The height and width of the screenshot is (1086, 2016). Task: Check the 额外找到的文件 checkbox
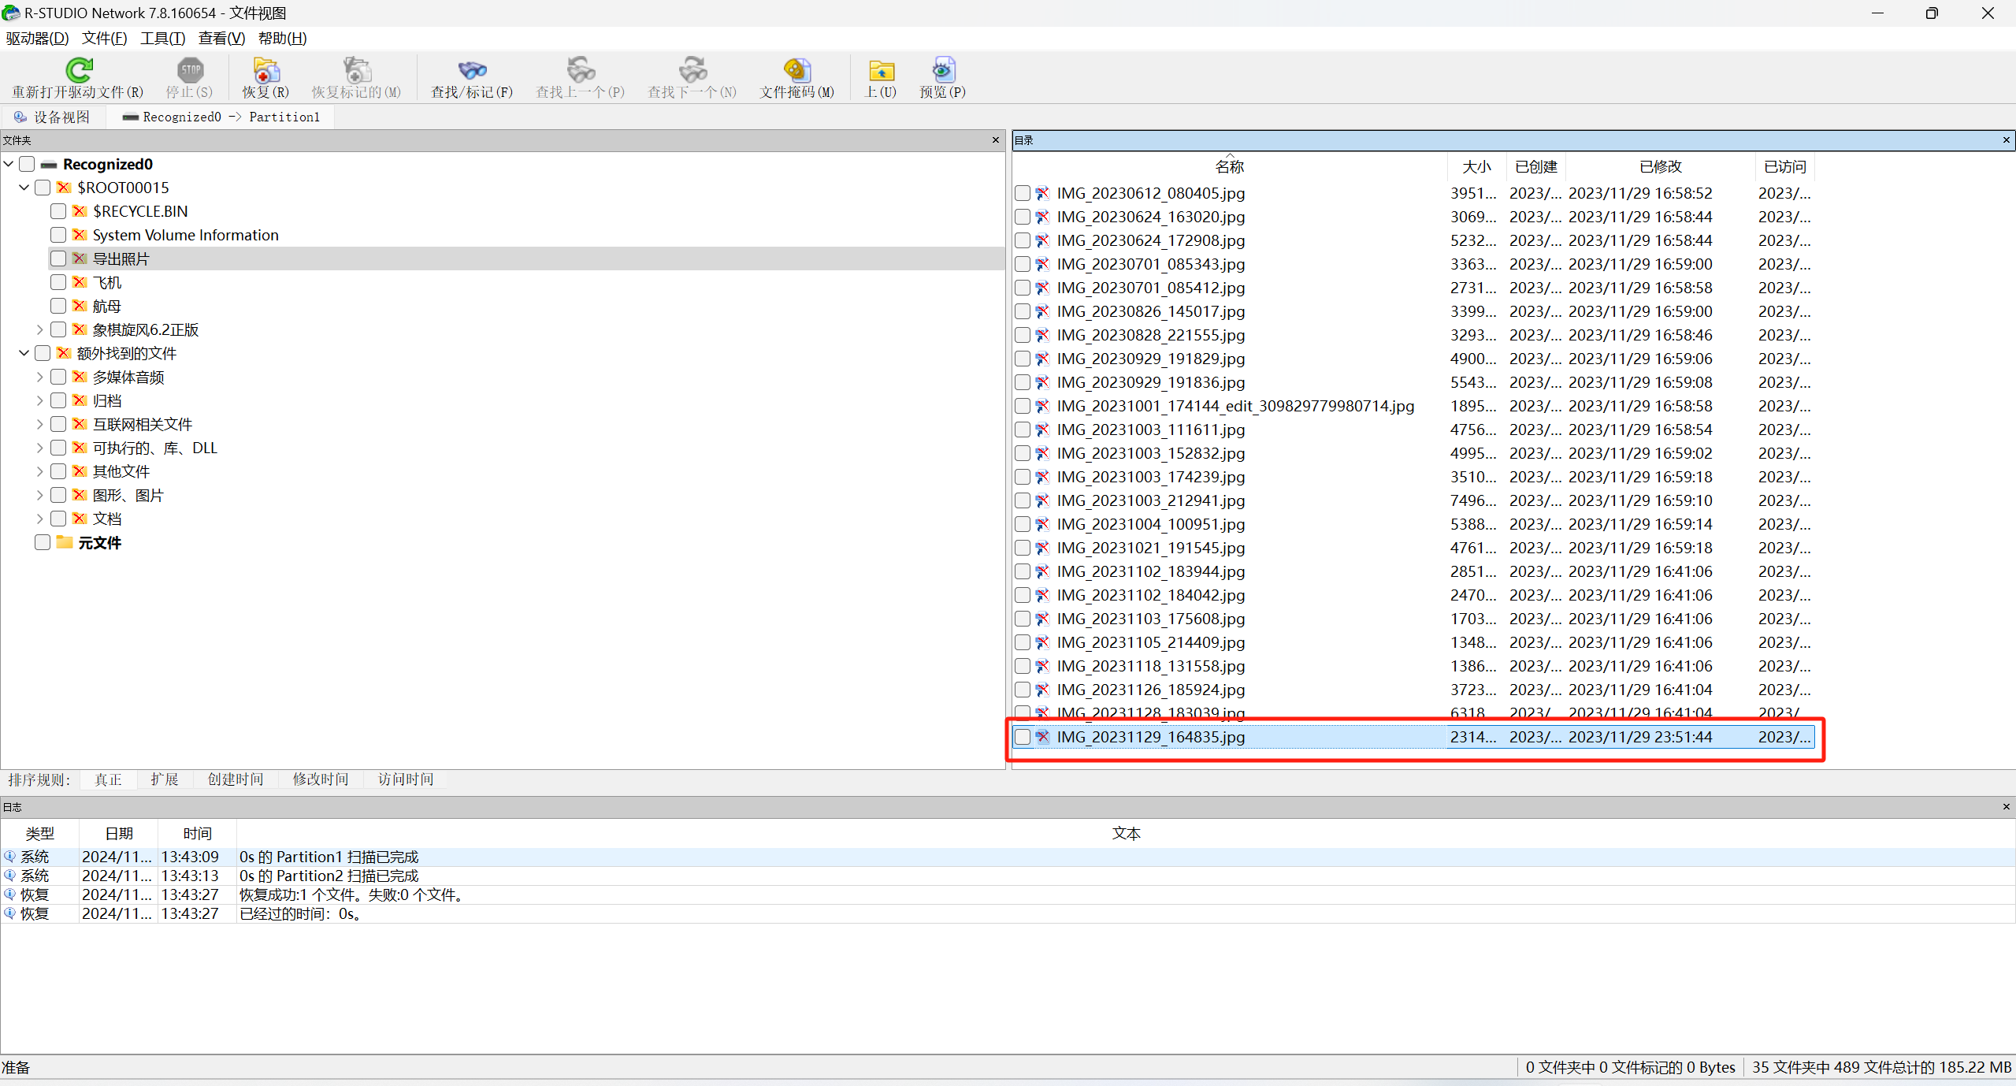(43, 353)
